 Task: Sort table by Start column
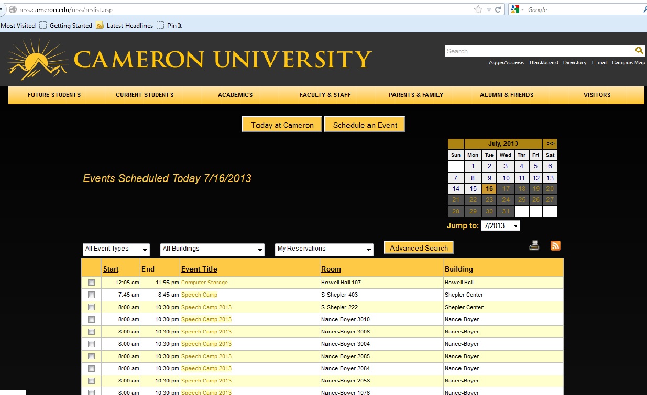coord(111,269)
